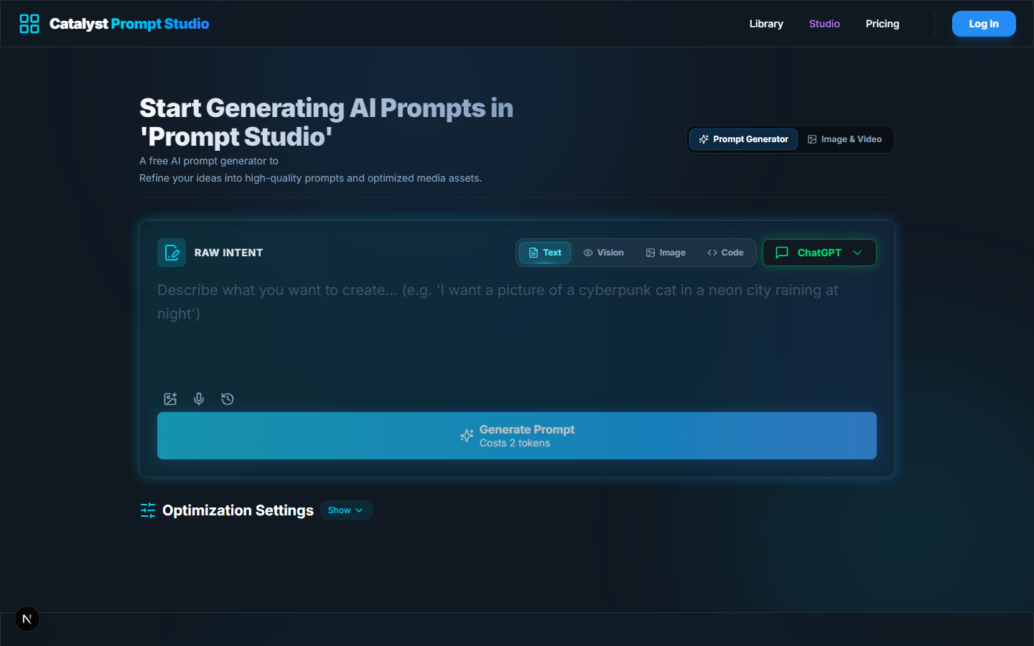The image size is (1034, 646).
Task: Click the Log In button
Action: (x=984, y=24)
